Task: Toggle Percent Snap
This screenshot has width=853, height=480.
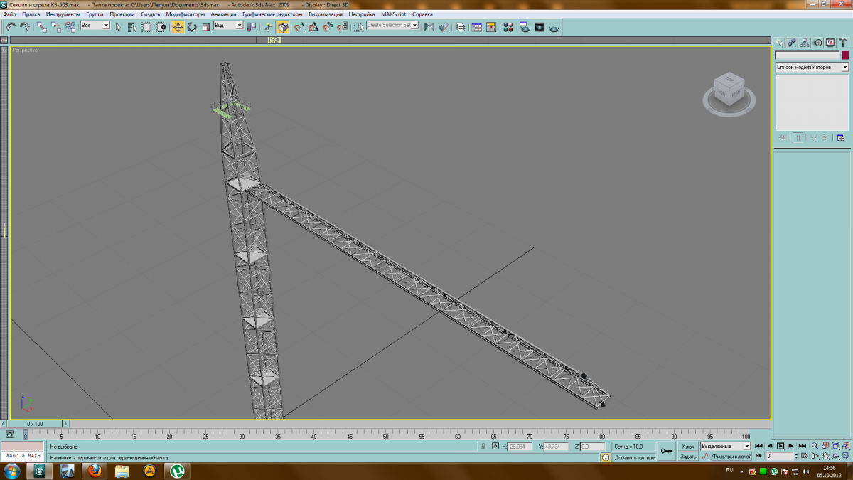Action: [328, 27]
